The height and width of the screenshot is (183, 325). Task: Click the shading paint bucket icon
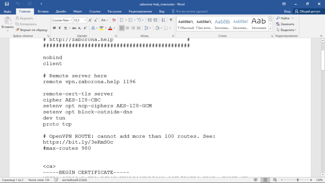(x=157, y=28)
